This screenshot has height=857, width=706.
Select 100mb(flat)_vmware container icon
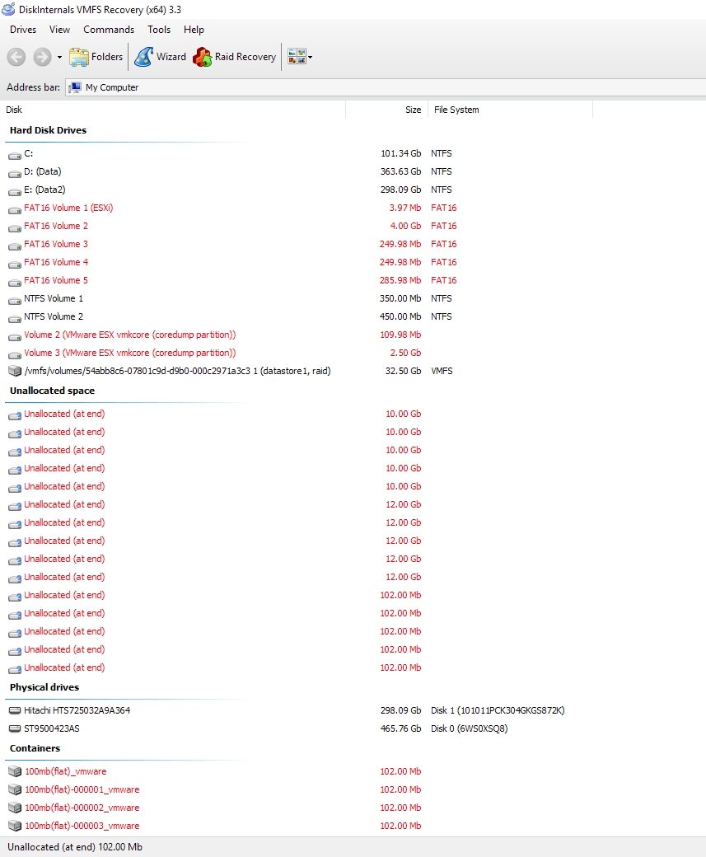(x=15, y=772)
